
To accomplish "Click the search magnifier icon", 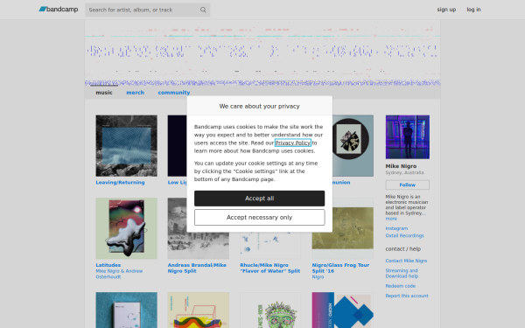I will tap(203, 10).
